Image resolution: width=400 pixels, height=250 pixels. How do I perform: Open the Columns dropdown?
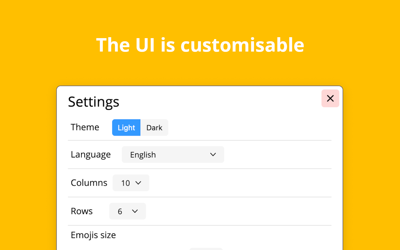pos(131,183)
